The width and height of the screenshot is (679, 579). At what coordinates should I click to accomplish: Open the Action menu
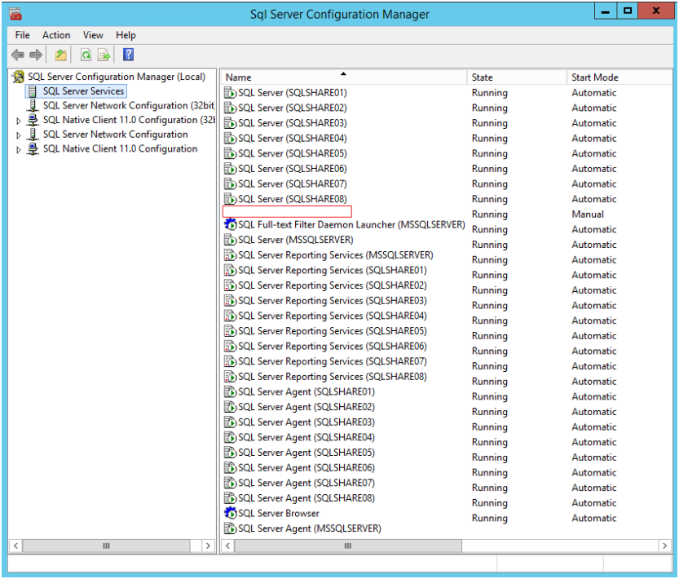[x=56, y=35]
